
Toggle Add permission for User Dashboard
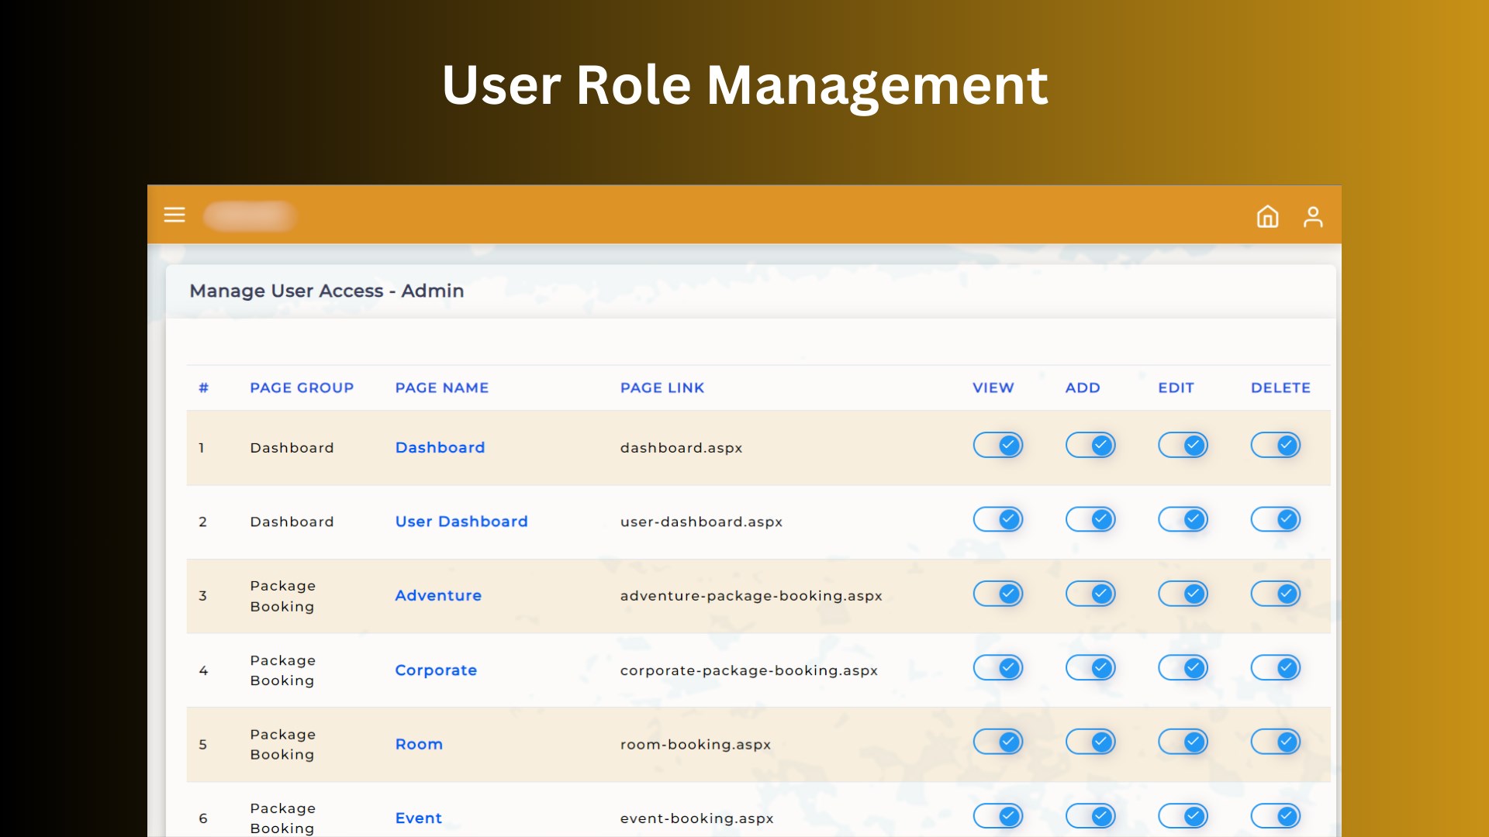pyautogui.click(x=1091, y=519)
